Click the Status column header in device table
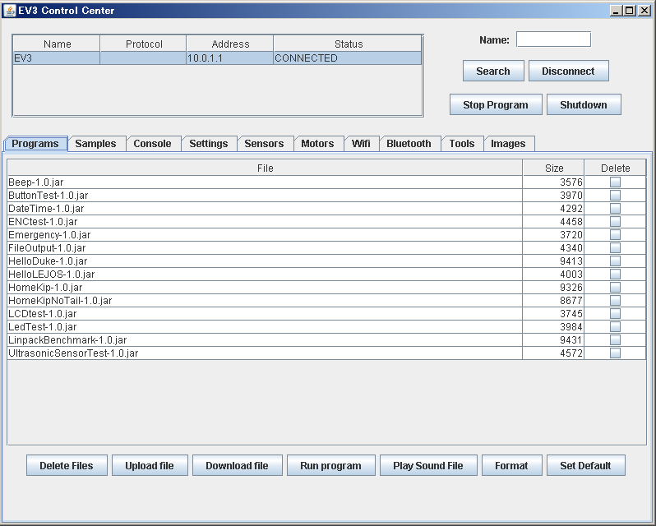The width and height of the screenshot is (656, 526). point(348,44)
